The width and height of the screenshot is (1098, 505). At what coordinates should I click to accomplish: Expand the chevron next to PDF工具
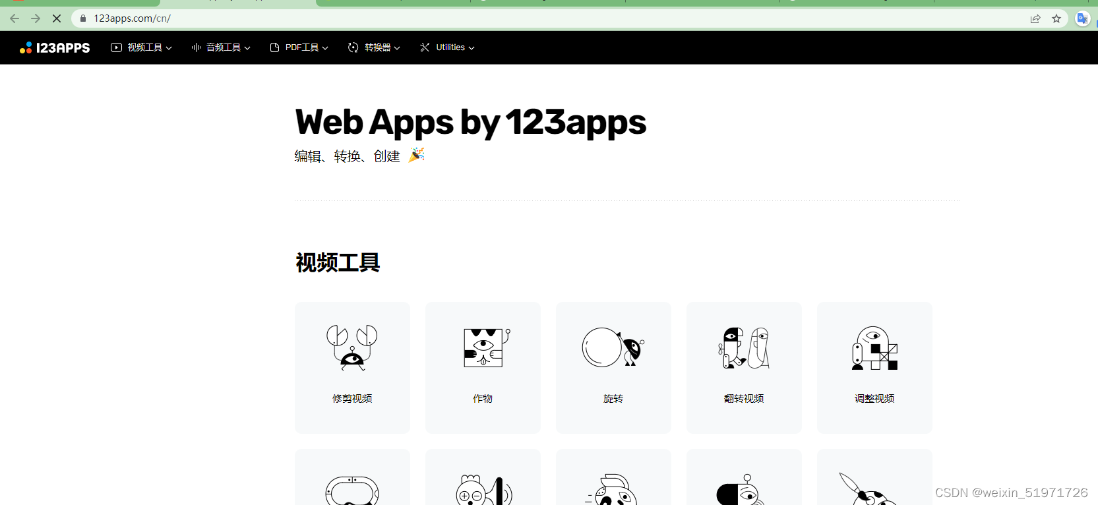point(325,48)
